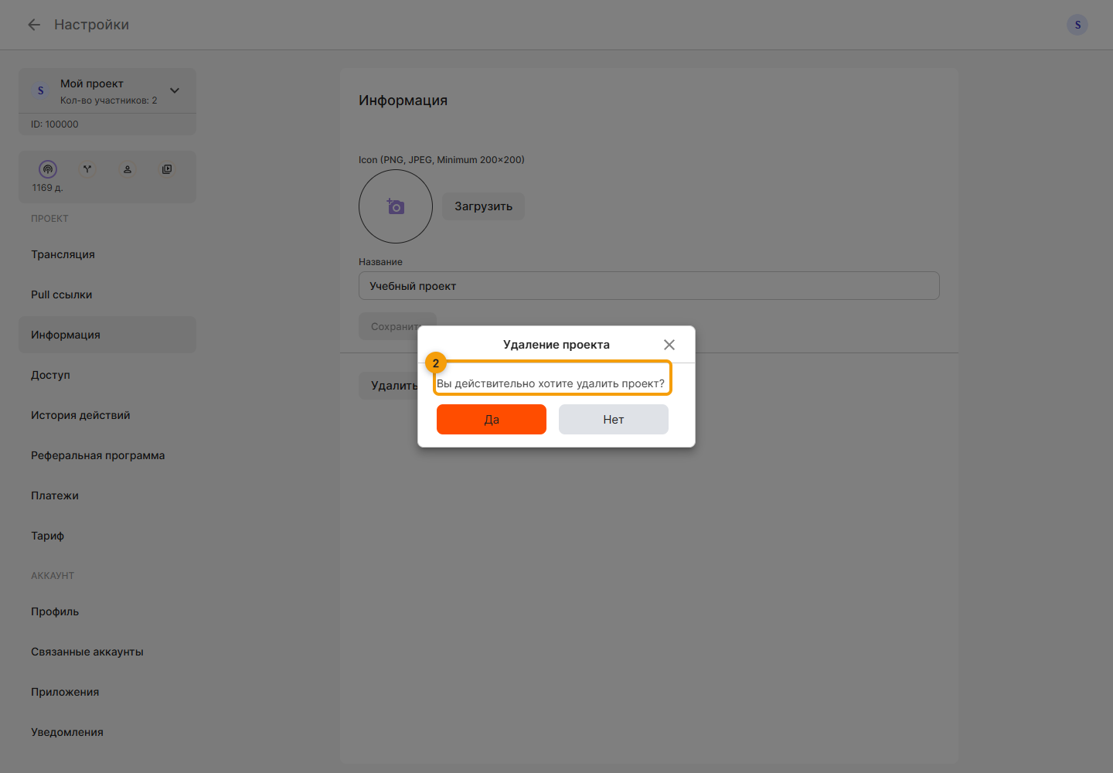Open История действий section
The height and width of the screenshot is (773, 1113).
point(107,415)
